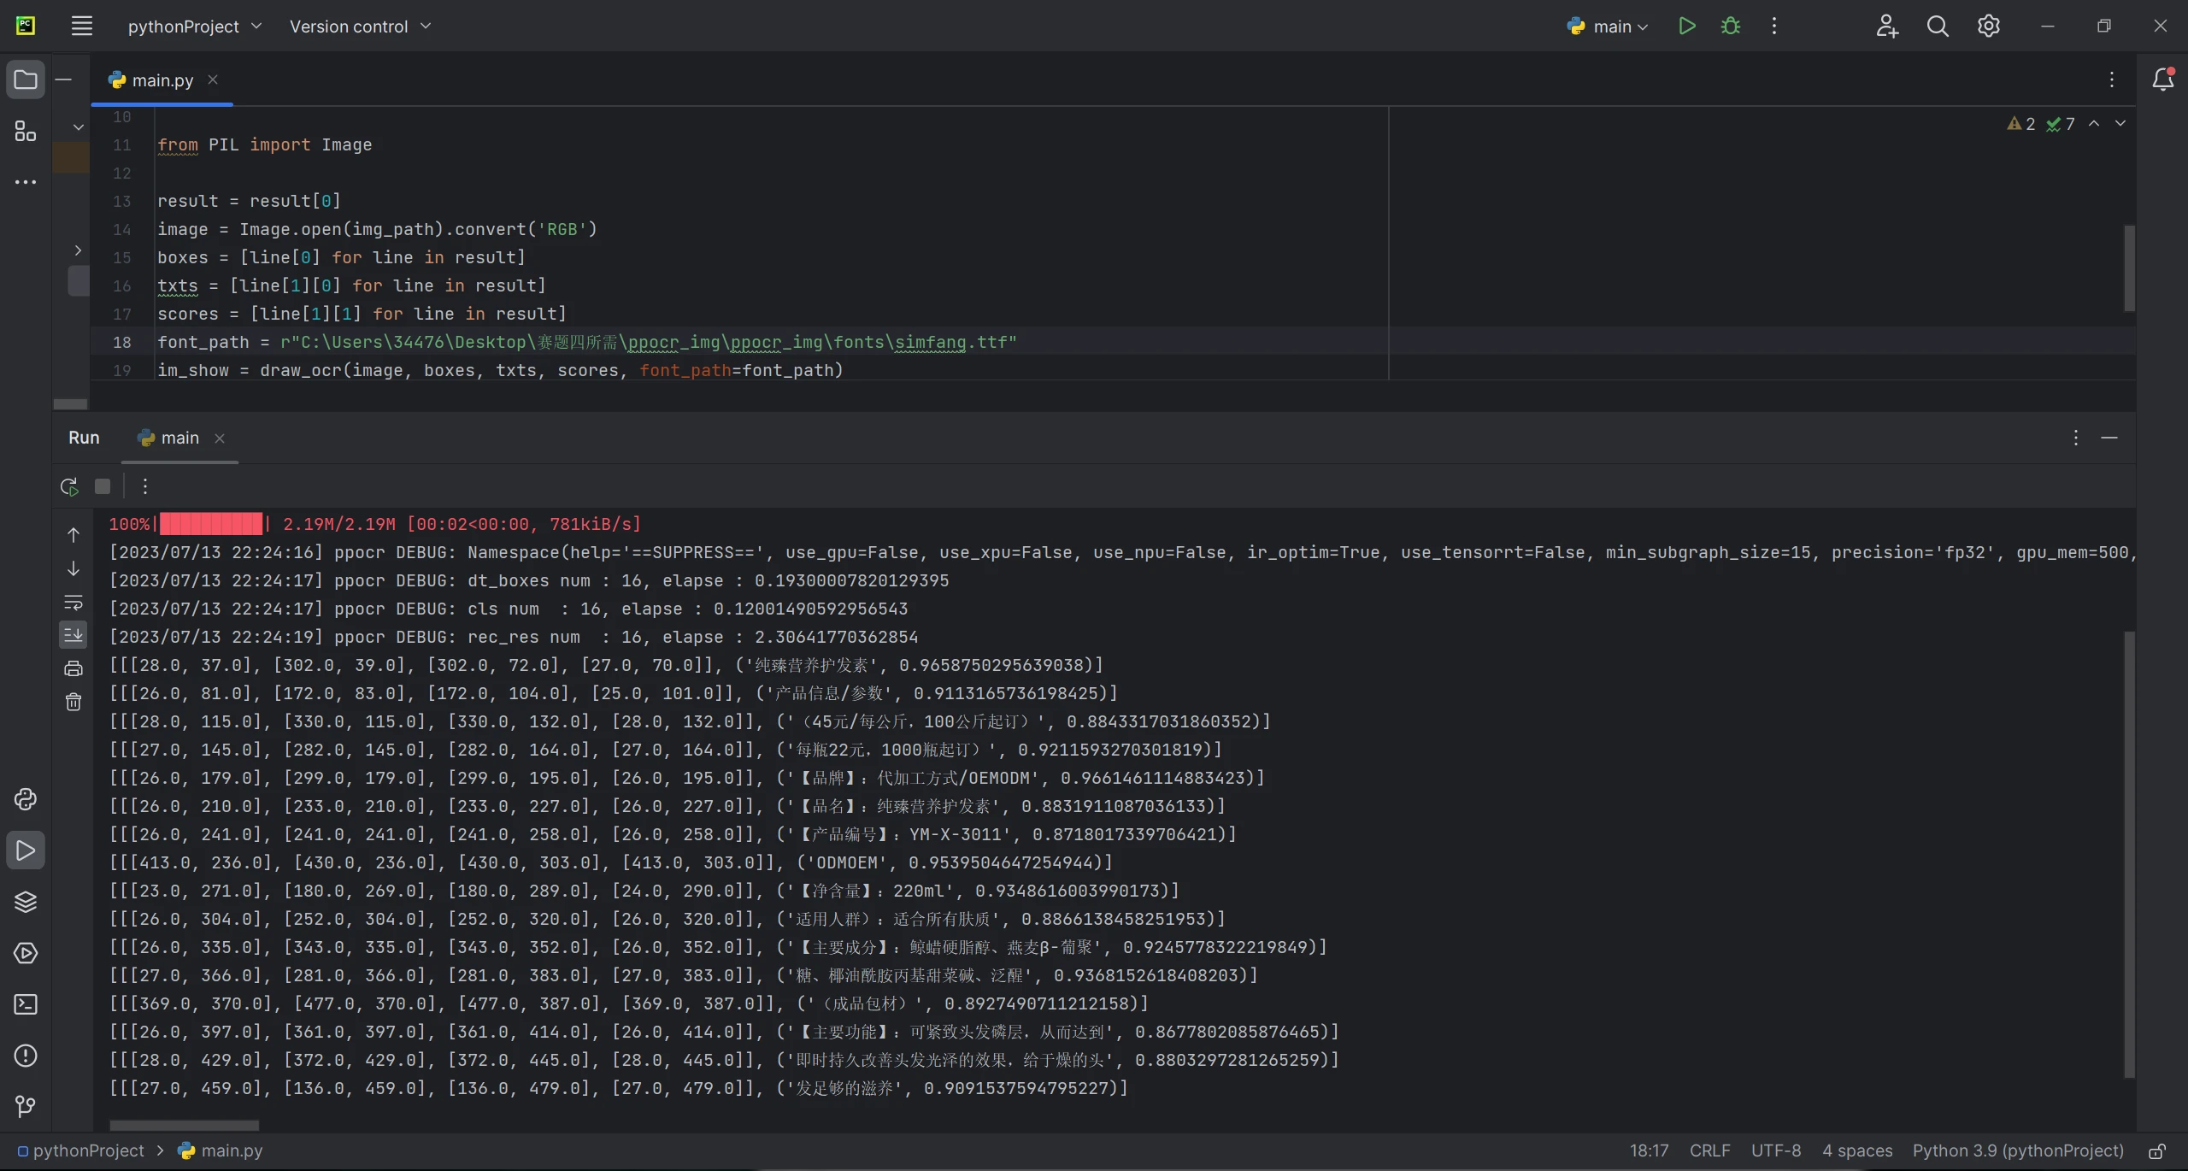
Task: Open Search Everywhere magnifier icon
Action: click(1938, 26)
